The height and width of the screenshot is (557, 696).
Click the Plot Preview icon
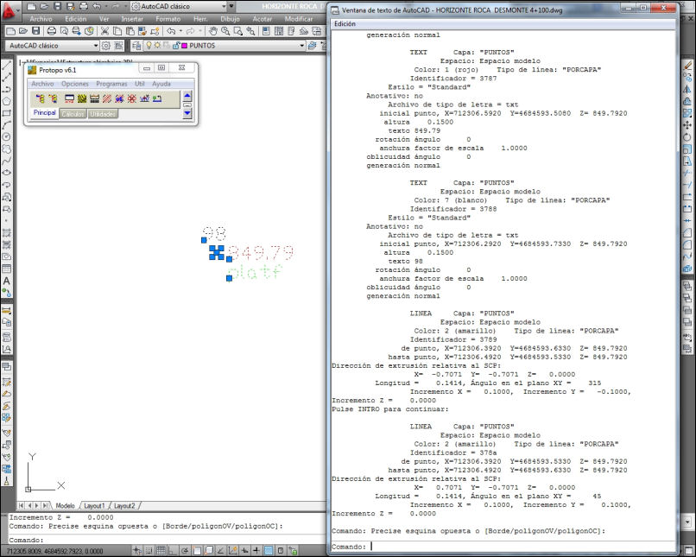64,31
